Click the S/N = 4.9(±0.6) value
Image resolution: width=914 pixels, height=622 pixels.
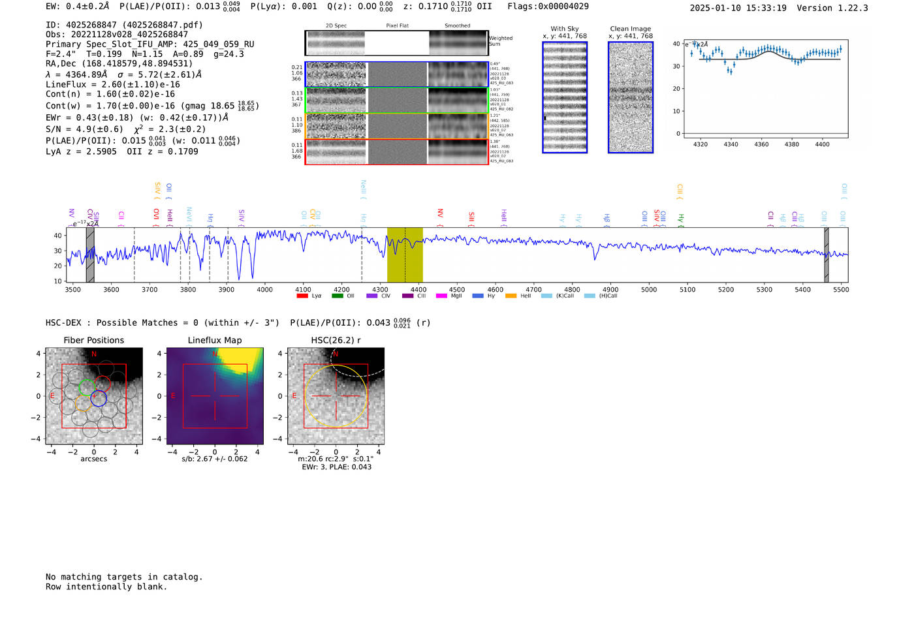84,129
